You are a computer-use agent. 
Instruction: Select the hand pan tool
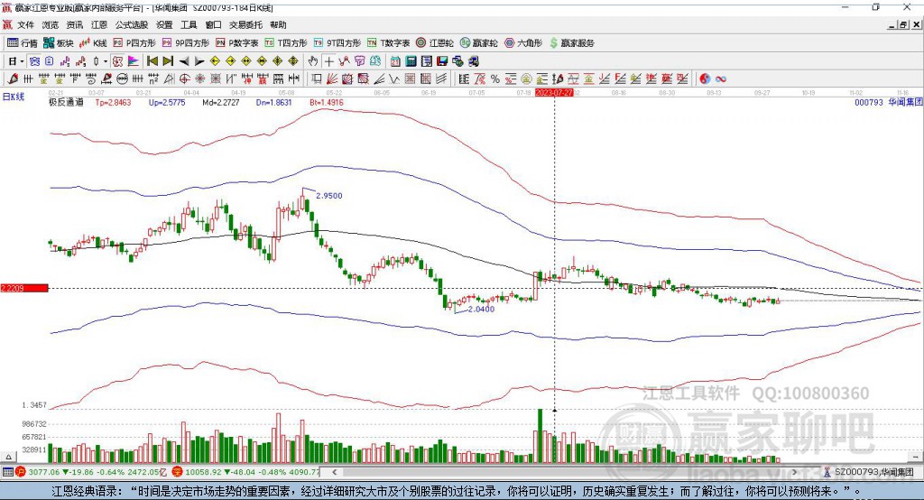coord(313,61)
